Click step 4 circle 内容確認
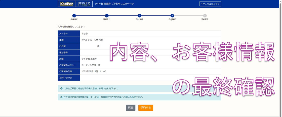The height and width of the screenshot is (117, 282). click(172, 15)
